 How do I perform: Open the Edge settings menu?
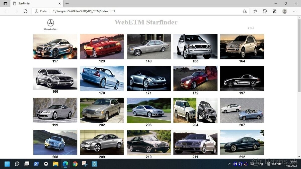pos(295,11)
